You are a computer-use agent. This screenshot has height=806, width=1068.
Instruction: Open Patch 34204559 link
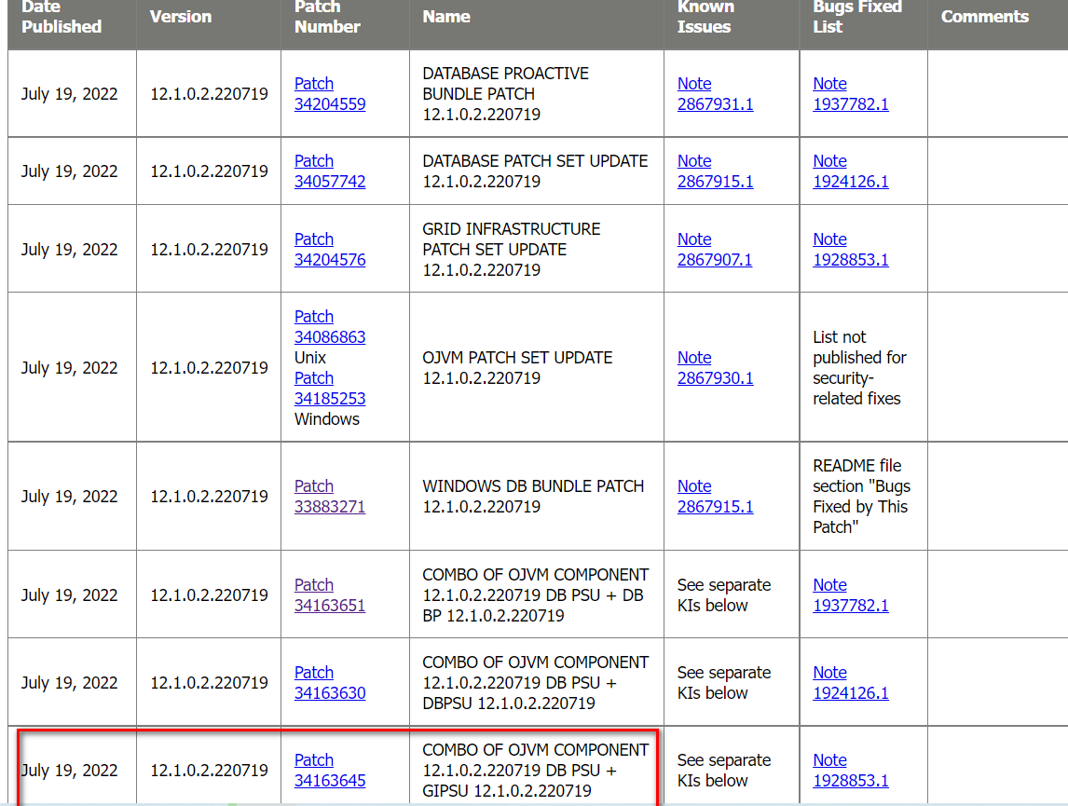click(x=330, y=94)
